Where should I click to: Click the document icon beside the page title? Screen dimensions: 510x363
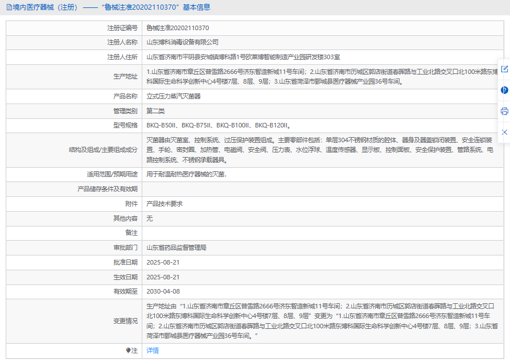9,7
